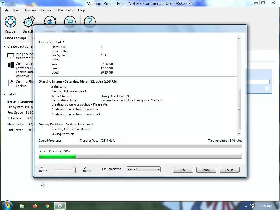This screenshot has width=280, height=210.
Task: Open the Other Tasks menu
Action: pyautogui.click(x=65, y=10)
